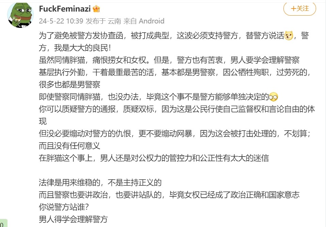Screen dimensions: 326x227
Task: Follow the user with +关注 button
Action: 300,9
